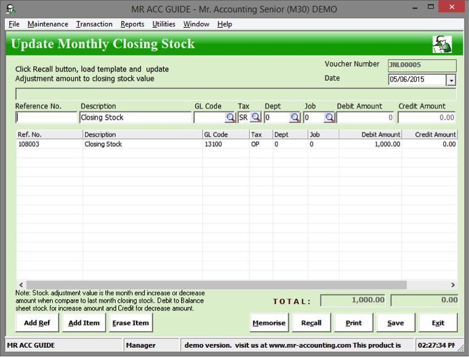Open the Utilities menu
Image resolution: width=469 pixels, height=357 pixels.
[164, 24]
